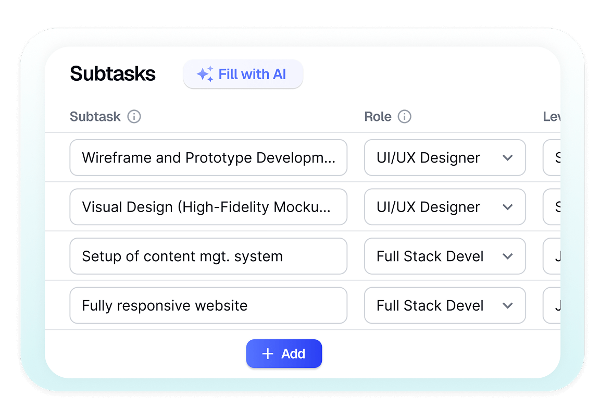This screenshot has height=419, width=600.
Task: Open level dropdown in Visual Design row
Action: pyautogui.click(x=552, y=207)
